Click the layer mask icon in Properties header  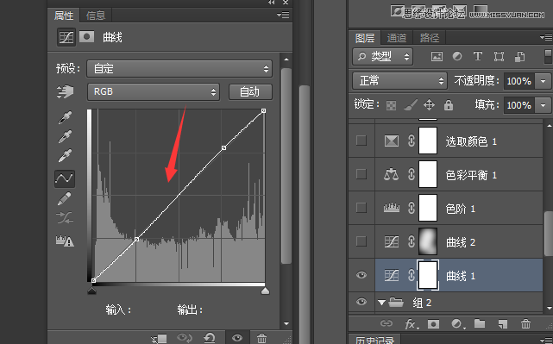point(87,37)
